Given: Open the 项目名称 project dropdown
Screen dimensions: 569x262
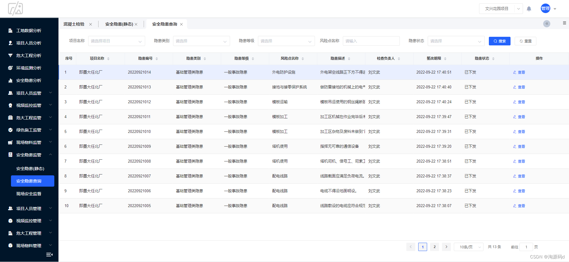Looking at the screenshot, I should coord(117,41).
